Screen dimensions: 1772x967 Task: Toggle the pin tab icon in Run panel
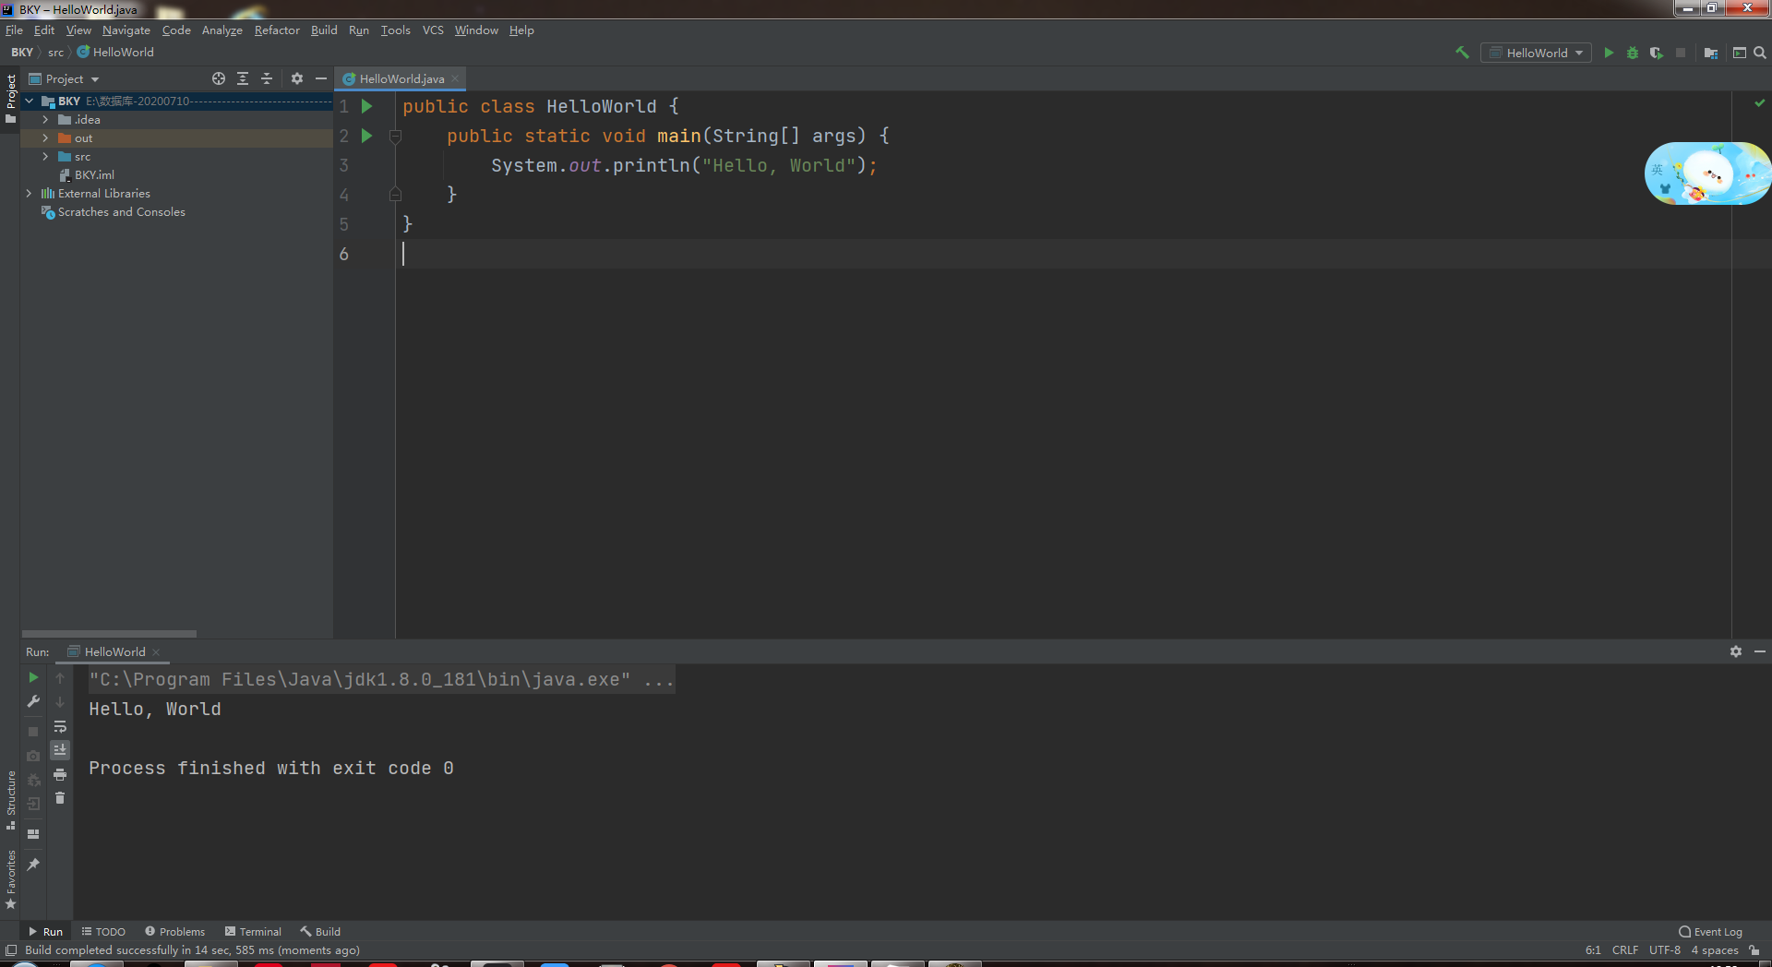(x=33, y=865)
